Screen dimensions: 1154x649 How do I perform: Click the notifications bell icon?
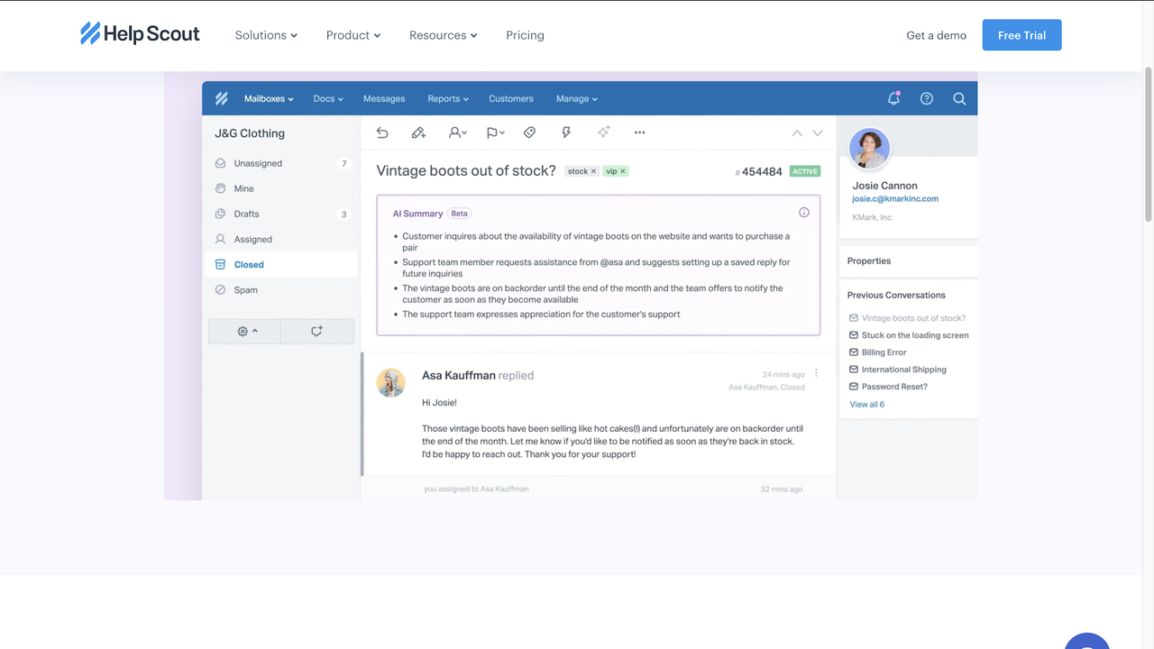click(x=893, y=98)
